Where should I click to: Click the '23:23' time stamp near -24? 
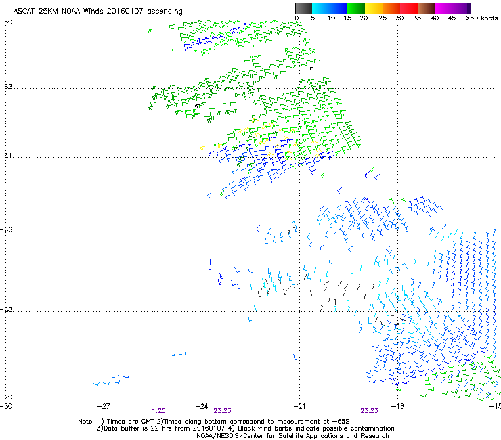pyautogui.click(x=222, y=411)
